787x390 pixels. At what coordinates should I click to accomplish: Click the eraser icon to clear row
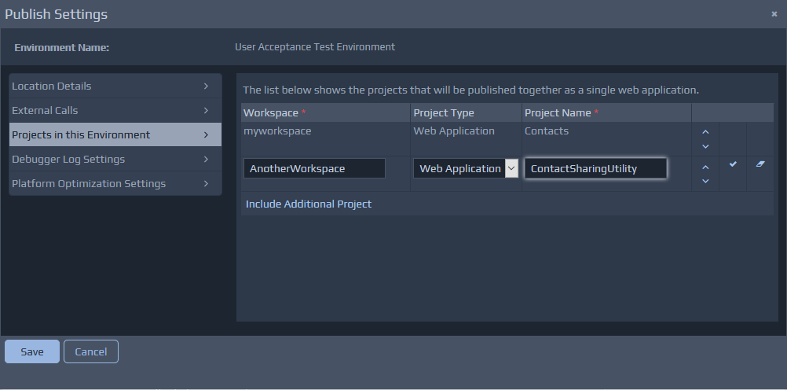(760, 164)
